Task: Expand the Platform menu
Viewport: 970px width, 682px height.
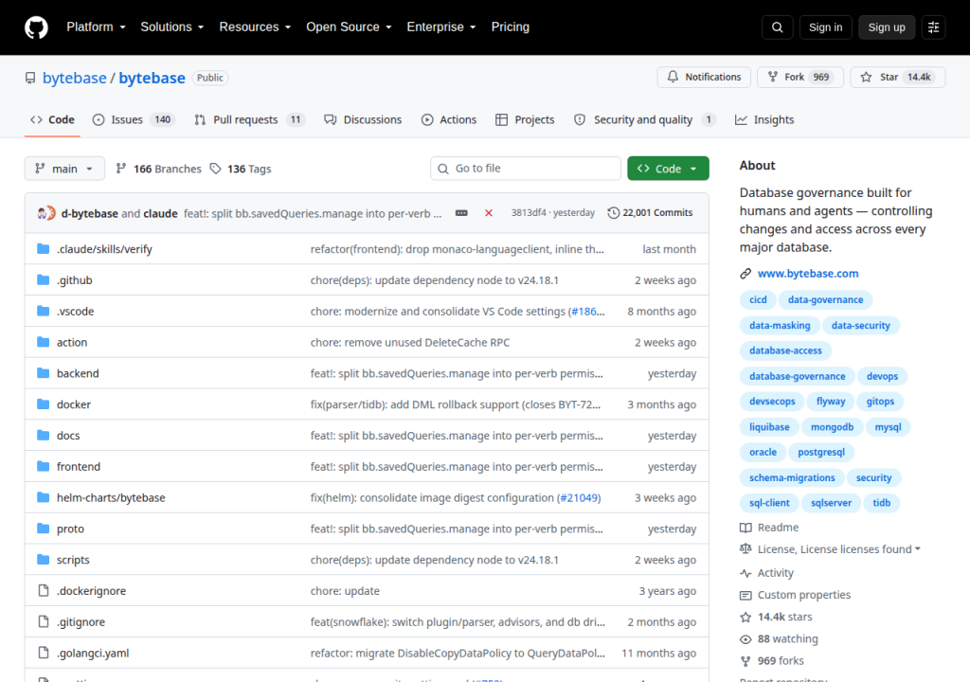Action: tap(96, 27)
